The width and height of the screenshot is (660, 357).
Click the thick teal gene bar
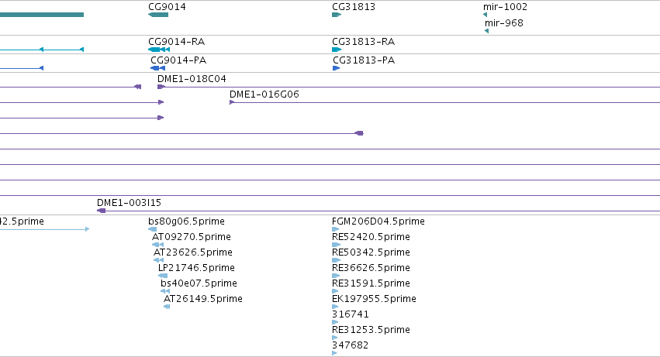tap(42, 15)
